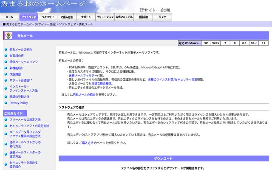The width and height of the screenshot is (272, 170).
Task: Open sidebar link 評価ページへのリンク
Action: tap(24, 62)
